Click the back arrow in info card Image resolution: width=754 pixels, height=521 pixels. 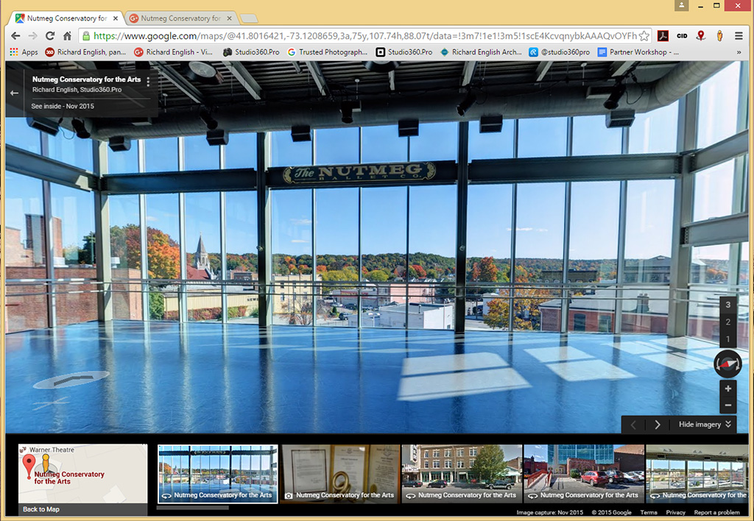15,93
